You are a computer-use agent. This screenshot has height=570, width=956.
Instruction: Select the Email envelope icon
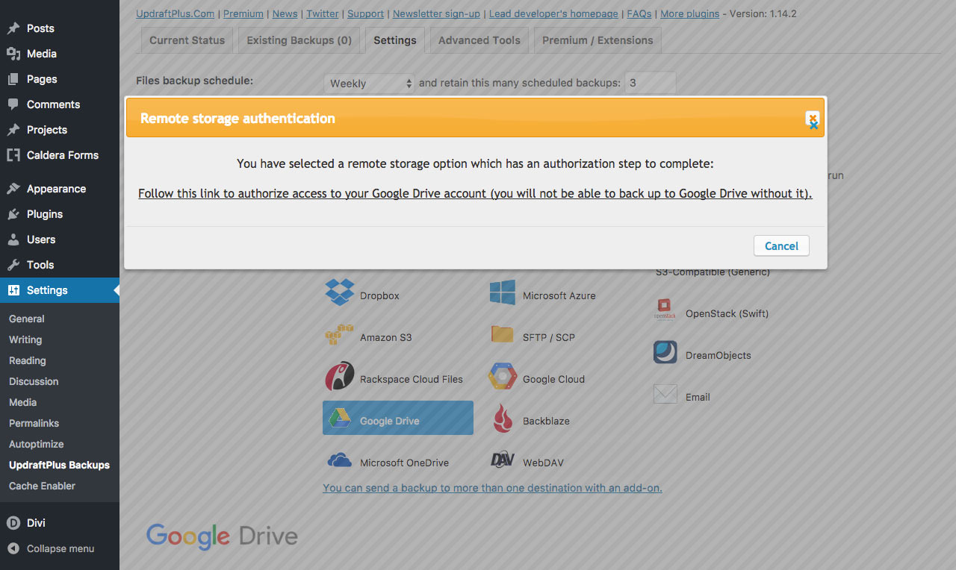point(665,394)
